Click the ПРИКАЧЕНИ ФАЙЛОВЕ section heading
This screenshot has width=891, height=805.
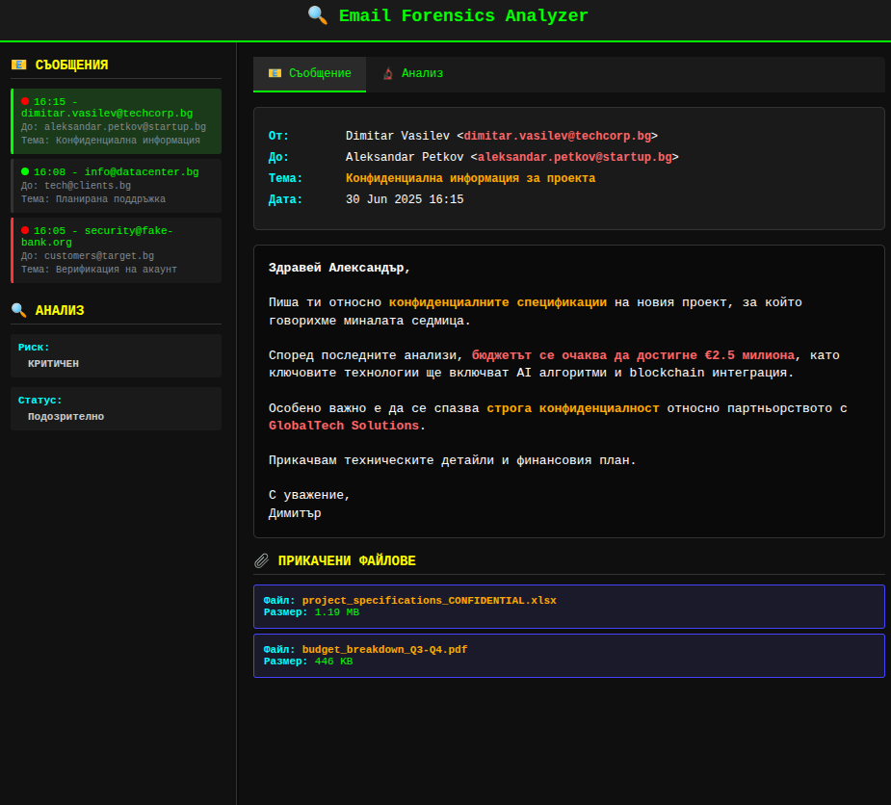point(347,560)
